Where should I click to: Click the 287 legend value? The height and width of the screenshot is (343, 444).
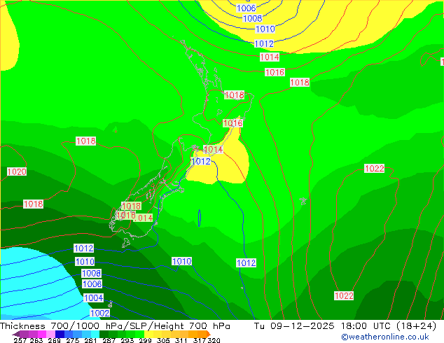point(109,340)
